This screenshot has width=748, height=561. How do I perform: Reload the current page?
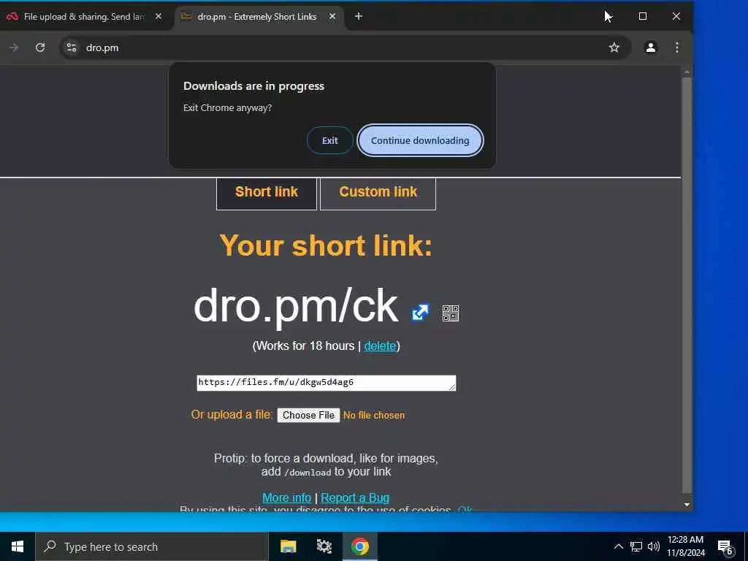(x=40, y=47)
